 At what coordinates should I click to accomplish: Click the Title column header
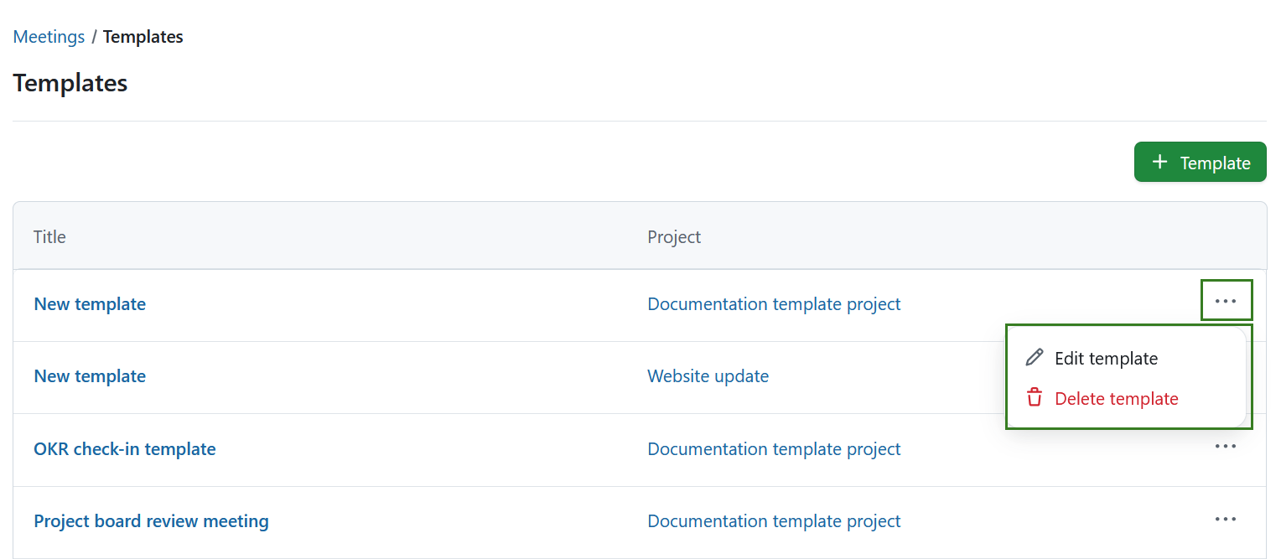[x=49, y=236]
